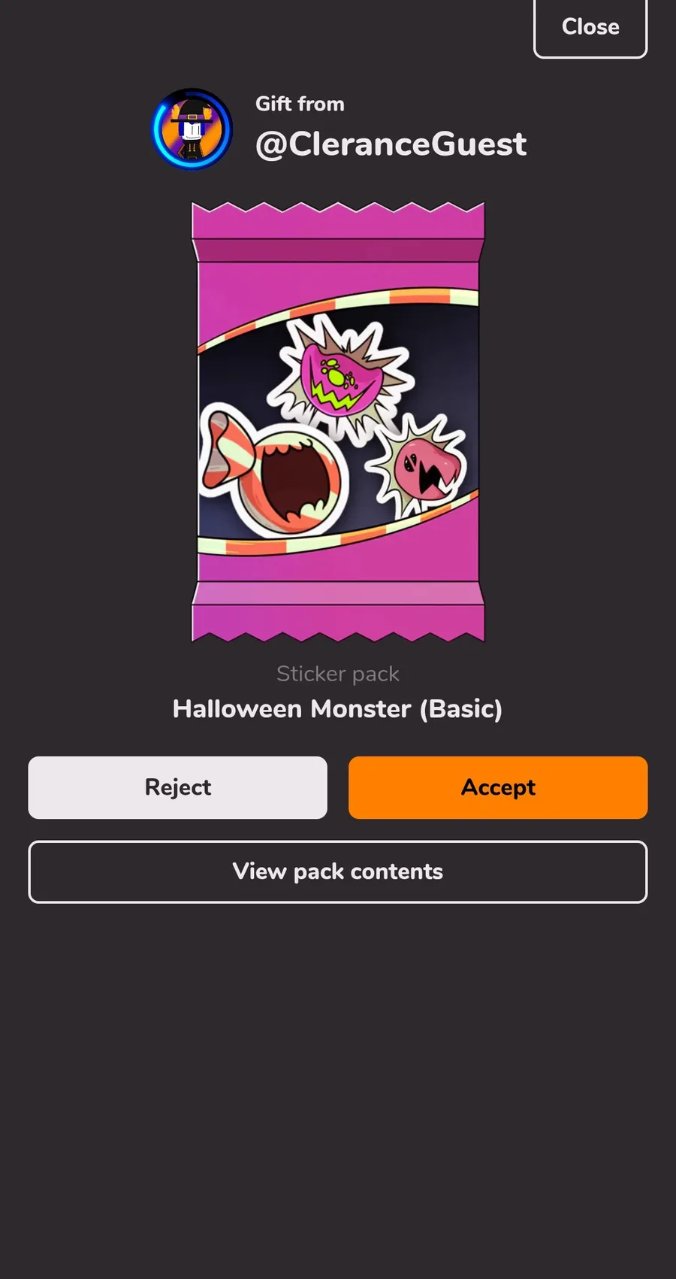View pack contents
The height and width of the screenshot is (1279, 676).
(x=338, y=871)
